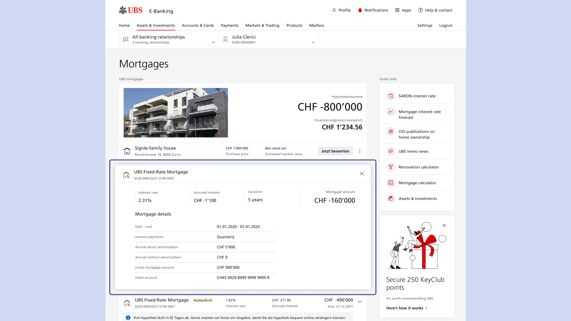Open the Apps grid icon
The width and height of the screenshot is (571, 321).
(397, 10)
